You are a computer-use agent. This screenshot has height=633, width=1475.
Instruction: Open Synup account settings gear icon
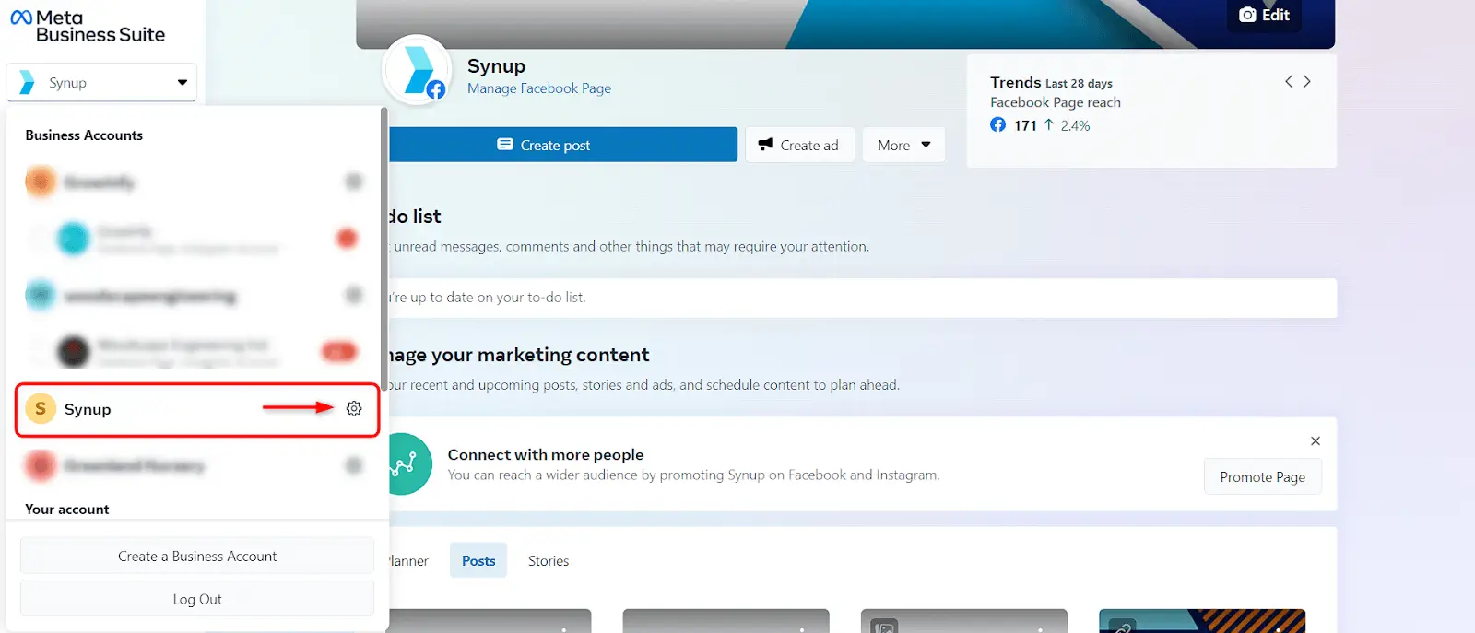point(354,408)
